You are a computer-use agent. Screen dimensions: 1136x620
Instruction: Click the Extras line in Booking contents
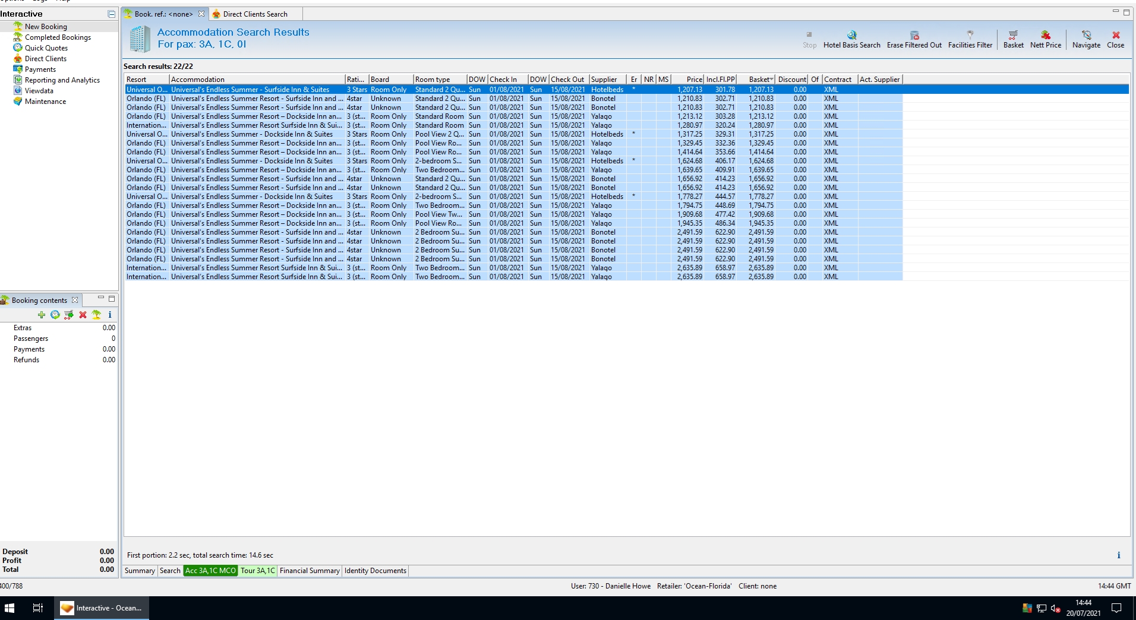pos(59,328)
